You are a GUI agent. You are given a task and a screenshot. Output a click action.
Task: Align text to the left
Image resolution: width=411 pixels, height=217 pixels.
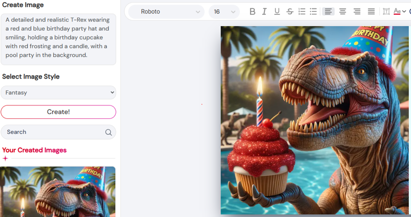(x=328, y=11)
